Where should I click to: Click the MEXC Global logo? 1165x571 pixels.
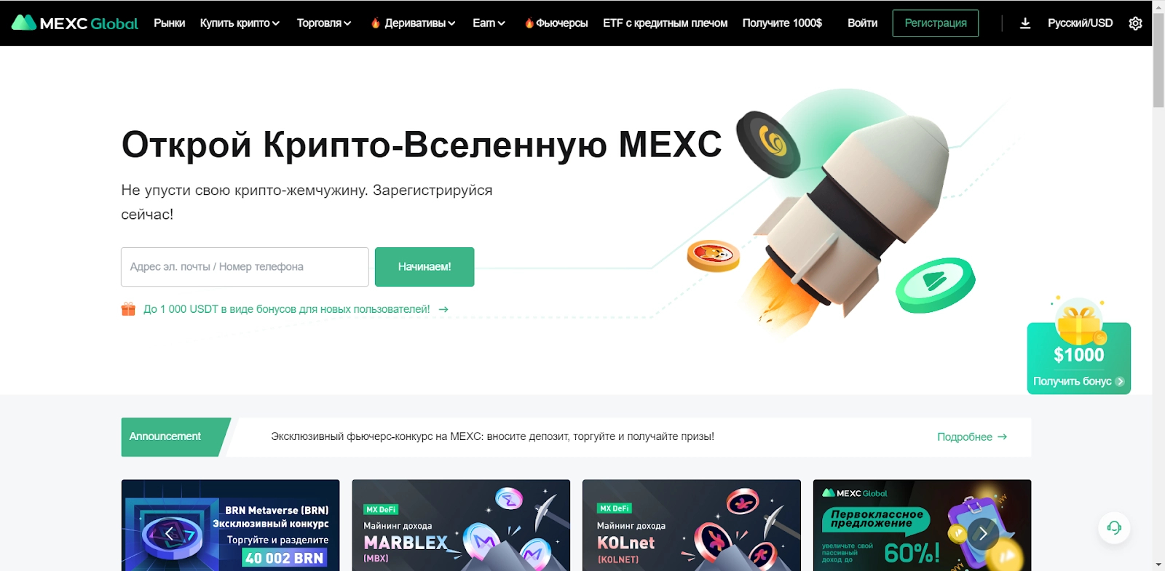coord(75,23)
